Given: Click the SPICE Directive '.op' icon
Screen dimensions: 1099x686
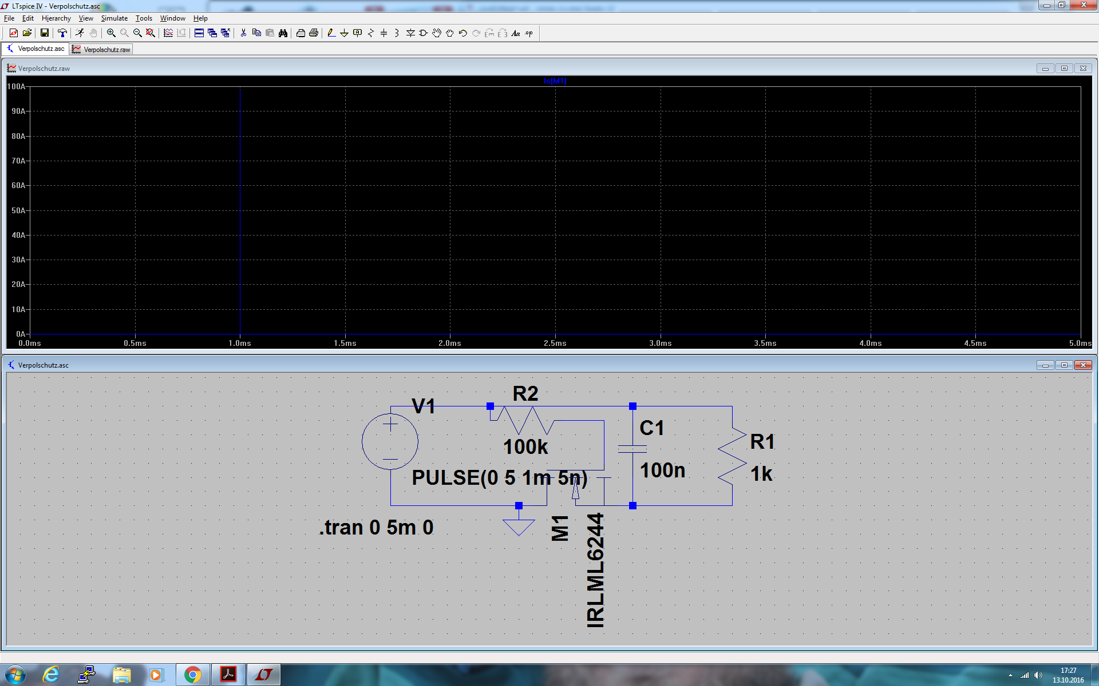Looking at the screenshot, I should [x=529, y=33].
